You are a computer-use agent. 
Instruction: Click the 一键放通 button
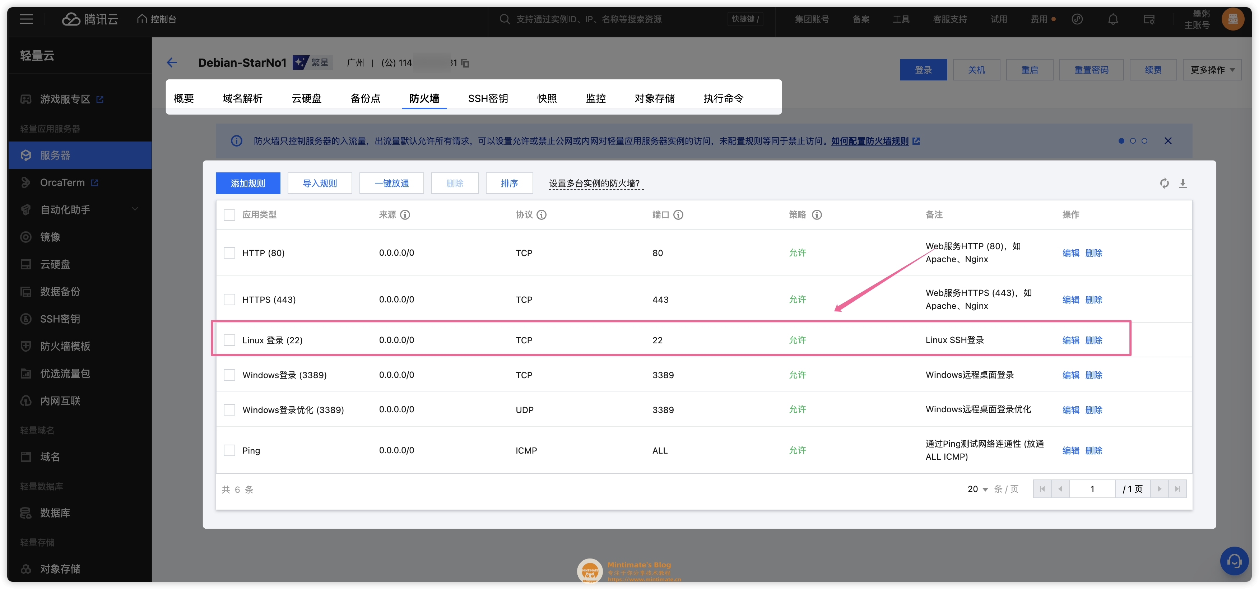(391, 183)
